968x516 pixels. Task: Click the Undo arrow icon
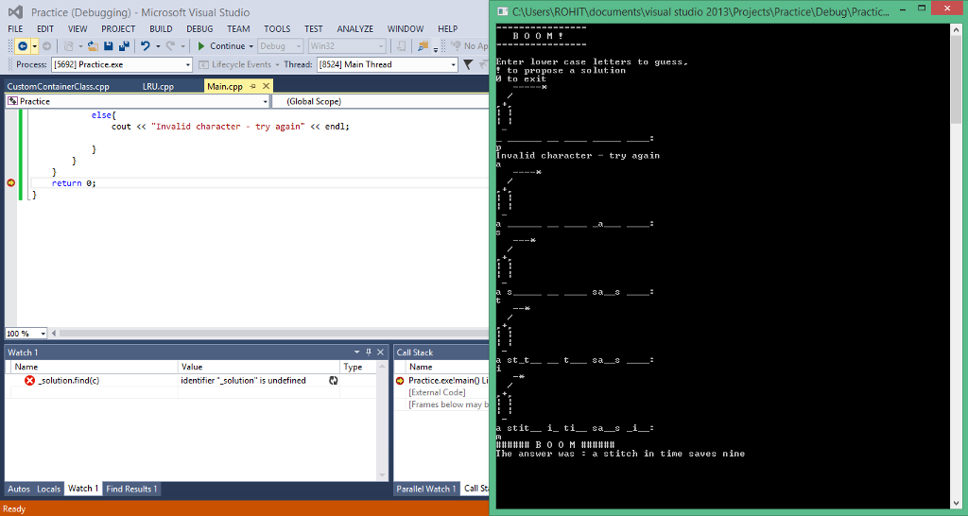point(146,46)
